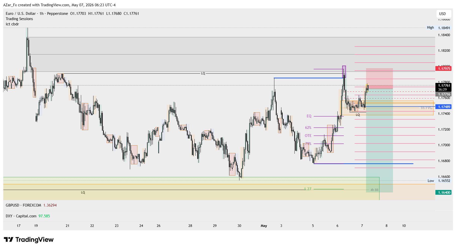This screenshot has height=249, width=456.
Task: Click the 1.18200 price axis label
Action: point(444,51)
